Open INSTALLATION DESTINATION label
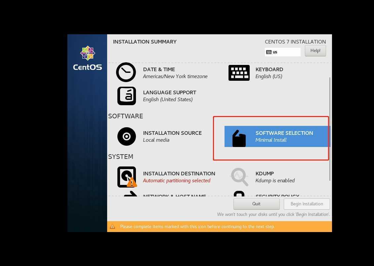The width and height of the screenshot is (374, 266). (x=179, y=173)
